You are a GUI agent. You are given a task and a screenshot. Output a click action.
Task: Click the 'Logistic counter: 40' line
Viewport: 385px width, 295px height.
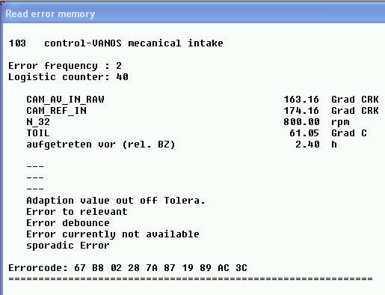click(x=68, y=77)
